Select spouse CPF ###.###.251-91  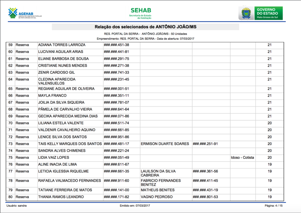click(205, 144)
